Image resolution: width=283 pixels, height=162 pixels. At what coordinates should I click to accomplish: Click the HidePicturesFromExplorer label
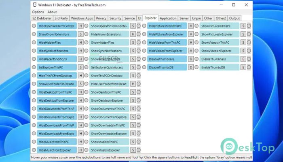[x=167, y=34]
